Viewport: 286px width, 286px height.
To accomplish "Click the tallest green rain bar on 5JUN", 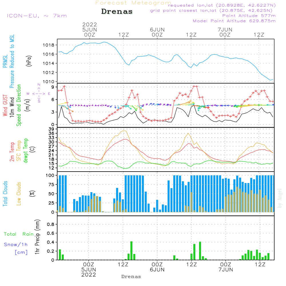I will click(x=131, y=251).
